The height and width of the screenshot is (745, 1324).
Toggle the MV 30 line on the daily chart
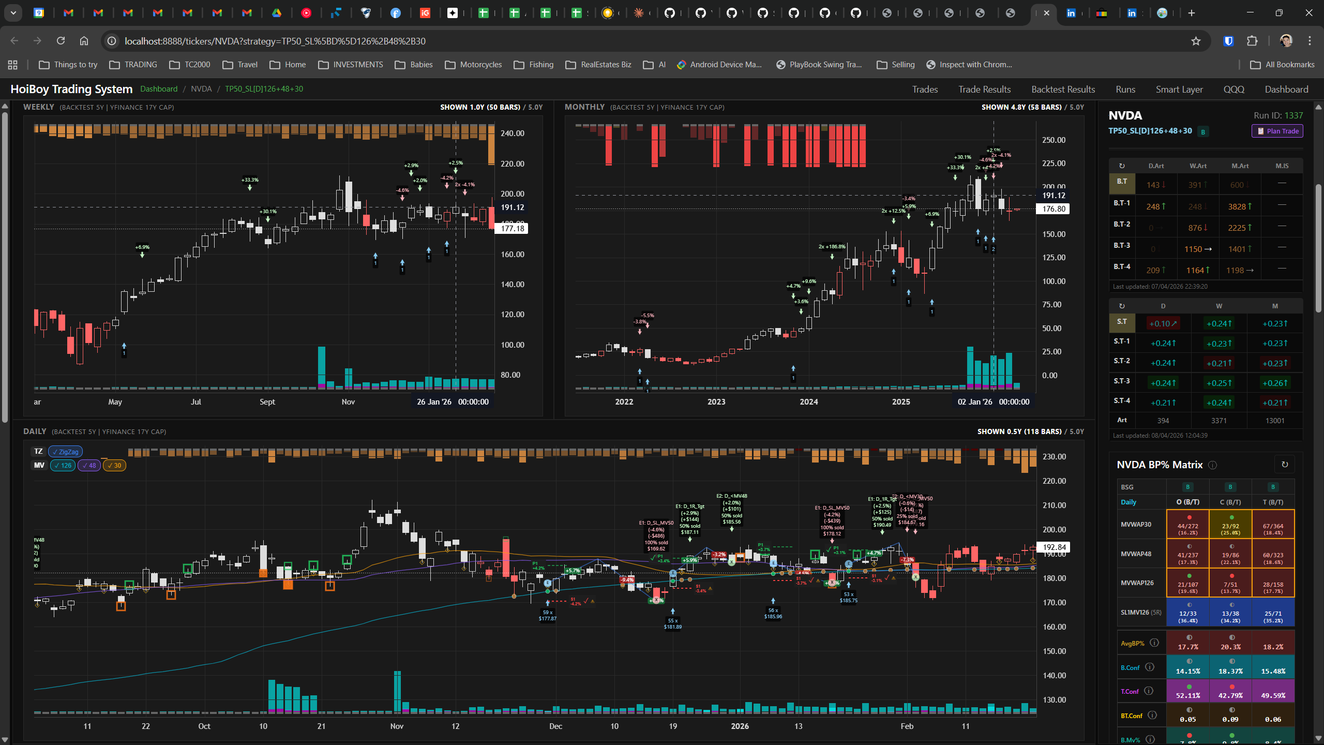point(114,465)
